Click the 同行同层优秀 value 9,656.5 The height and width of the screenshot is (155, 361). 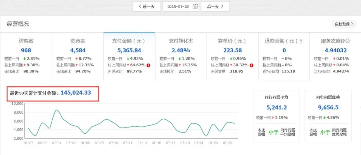[x=328, y=108]
